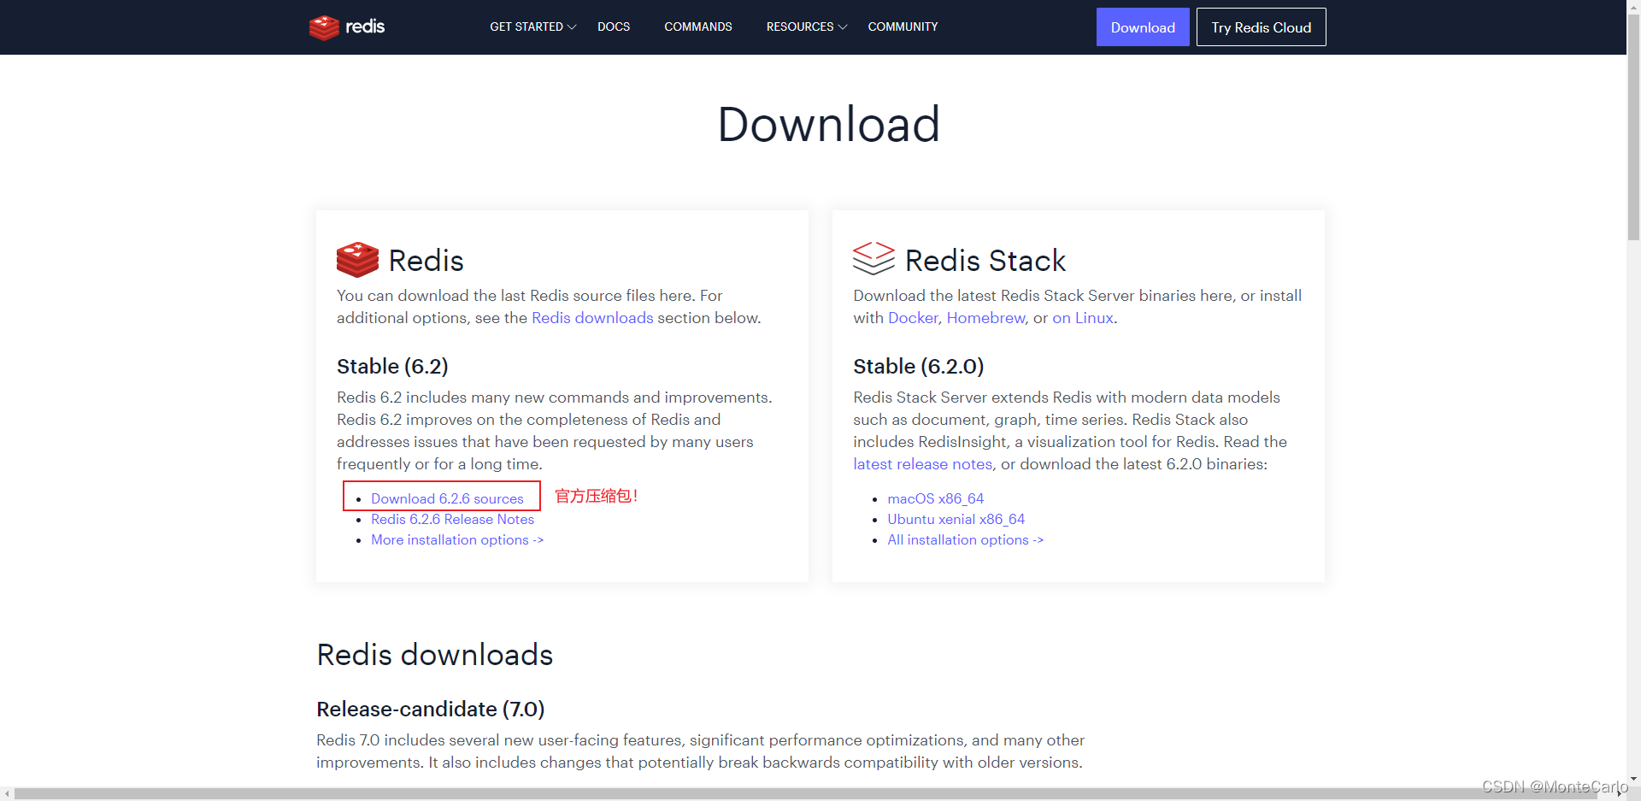Image resolution: width=1641 pixels, height=801 pixels.
Task: Click the Redis logo in the navbar
Action: click(347, 27)
